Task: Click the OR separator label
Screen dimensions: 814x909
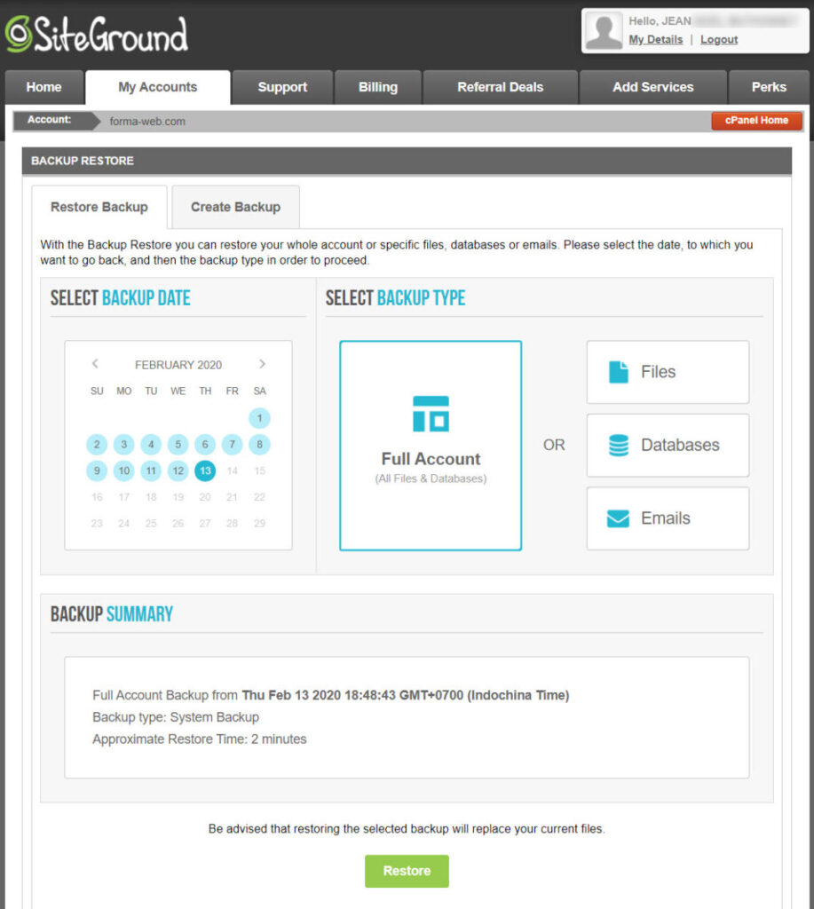Action: pyautogui.click(x=554, y=446)
